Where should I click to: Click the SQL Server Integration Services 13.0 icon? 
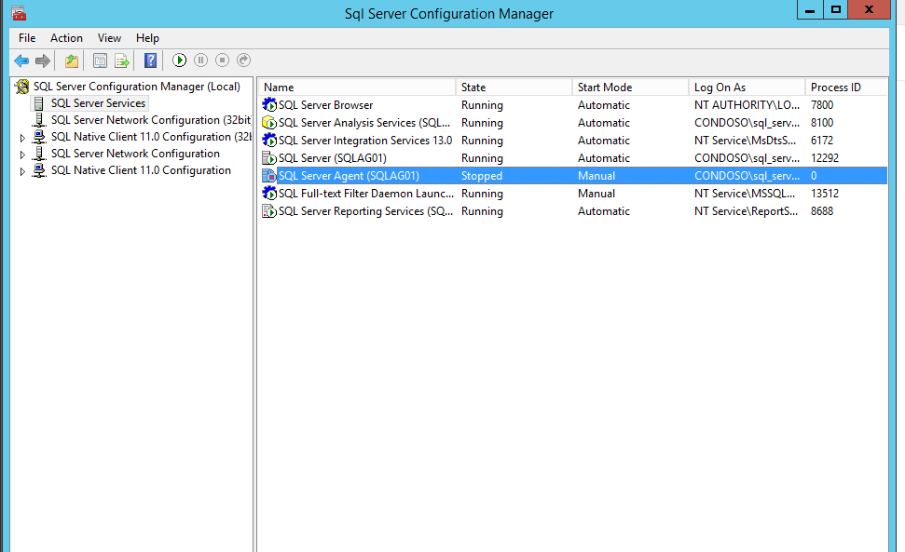(269, 140)
